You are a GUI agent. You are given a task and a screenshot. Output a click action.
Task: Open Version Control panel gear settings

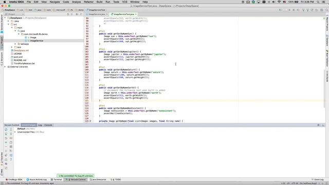coord(319,125)
